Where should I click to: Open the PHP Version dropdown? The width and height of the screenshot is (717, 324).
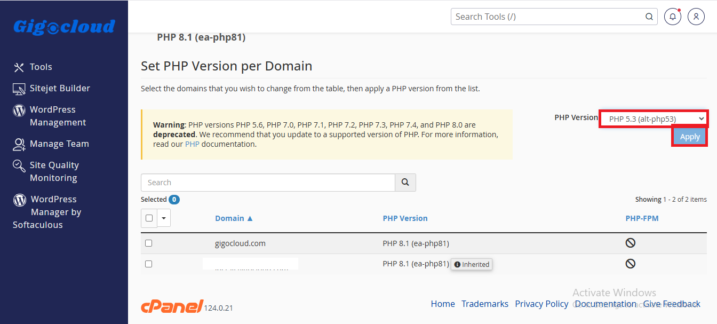(654, 118)
